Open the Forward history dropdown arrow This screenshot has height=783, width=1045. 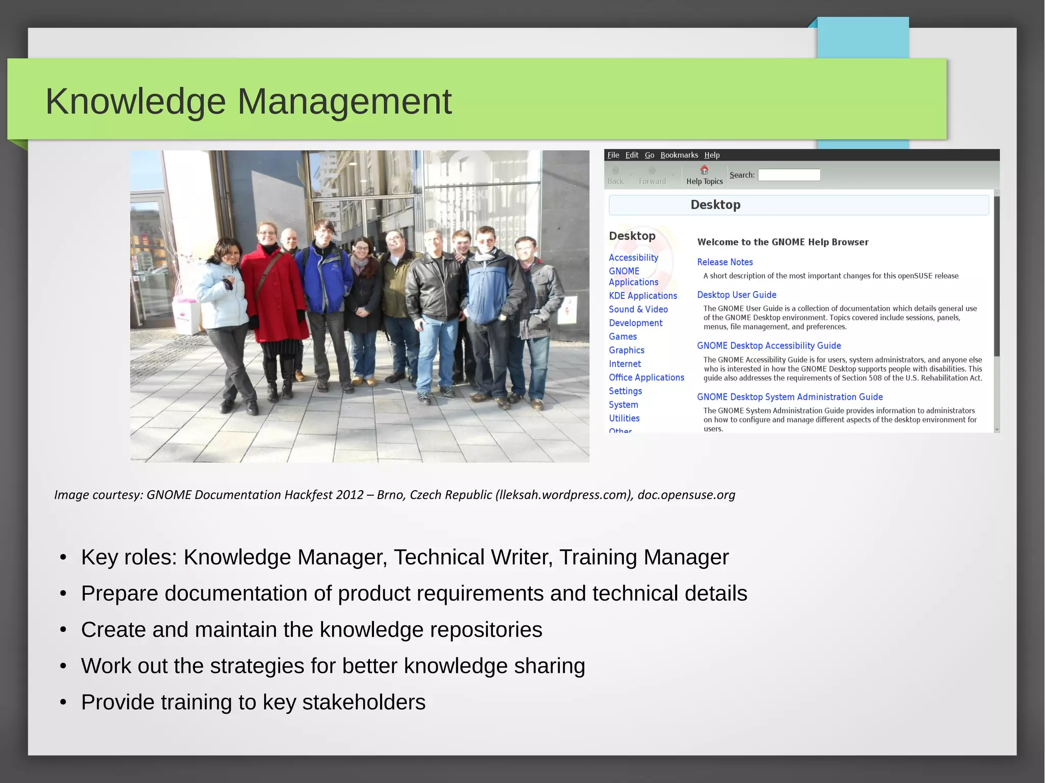pyautogui.click(x=674, y=175)
